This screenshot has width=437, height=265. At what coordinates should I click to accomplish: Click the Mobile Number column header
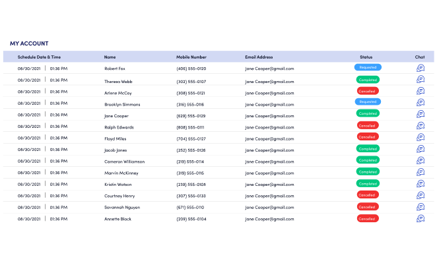click(191, 57)
